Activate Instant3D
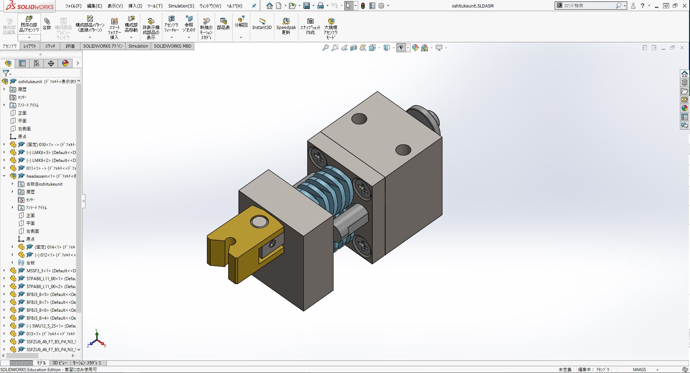This screenshot has height=373, width=690. click(262, 24)
